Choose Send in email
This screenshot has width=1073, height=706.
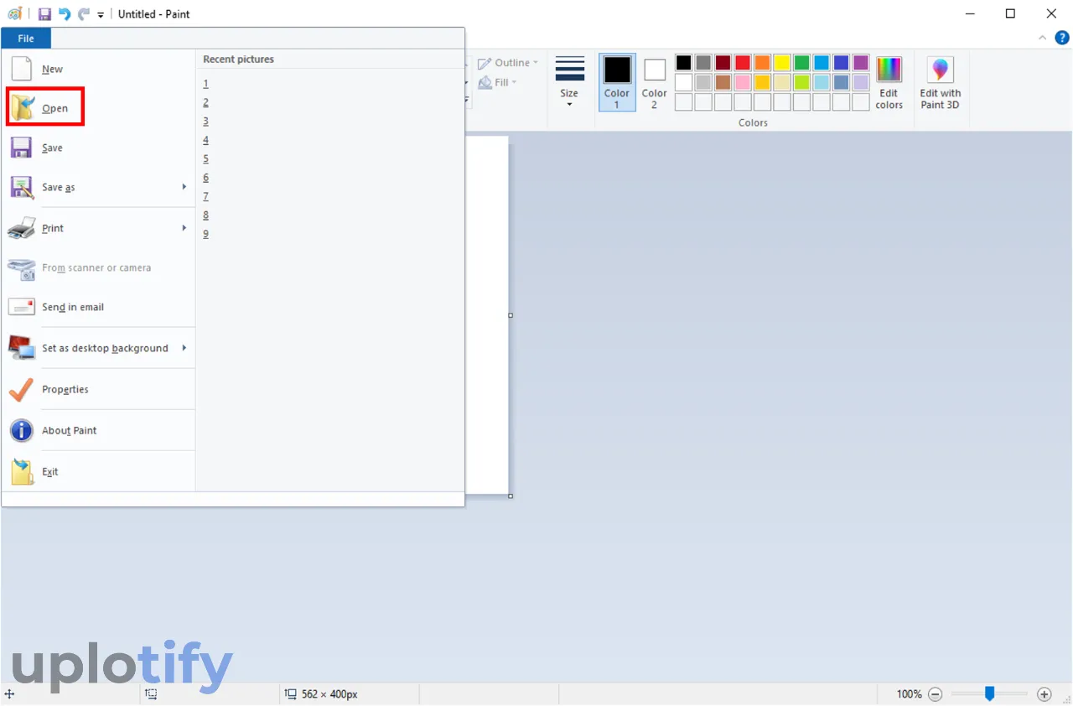point(98,307)
